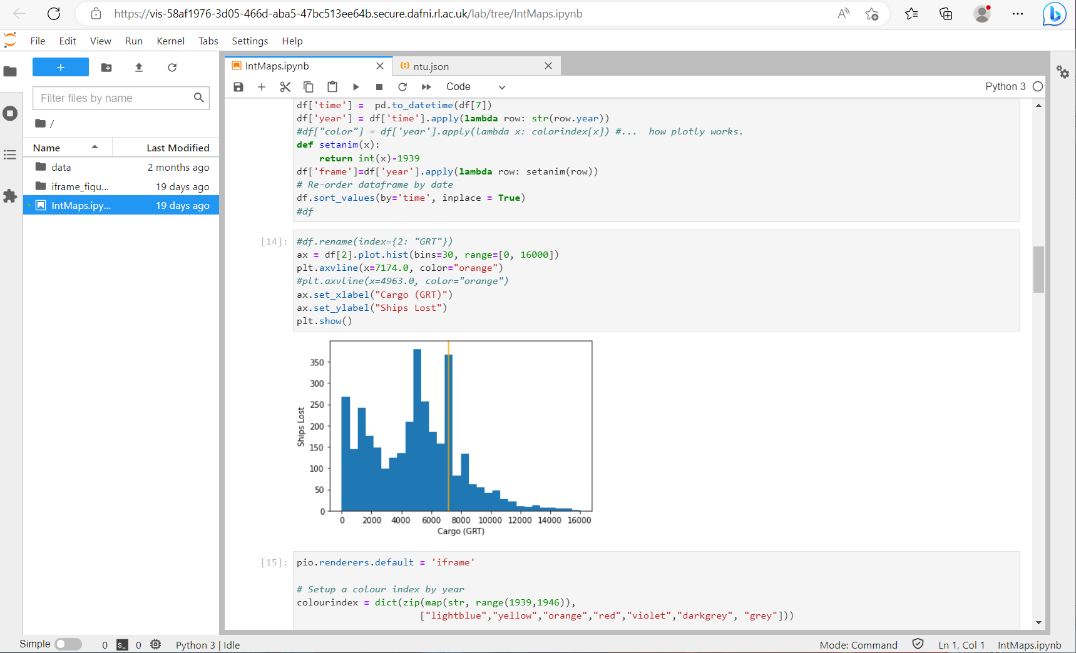Sort files by Last Modified column
The width and height of the screenshot is (1076, 653).
[178, 148]
